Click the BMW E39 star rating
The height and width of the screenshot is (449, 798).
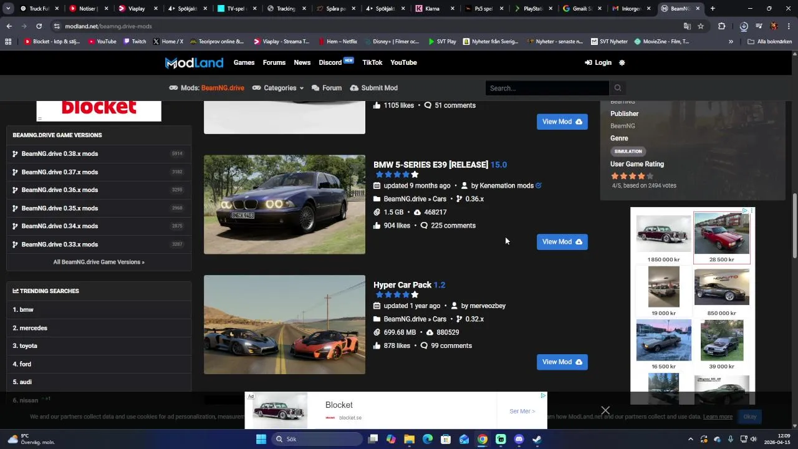(397, 175)
